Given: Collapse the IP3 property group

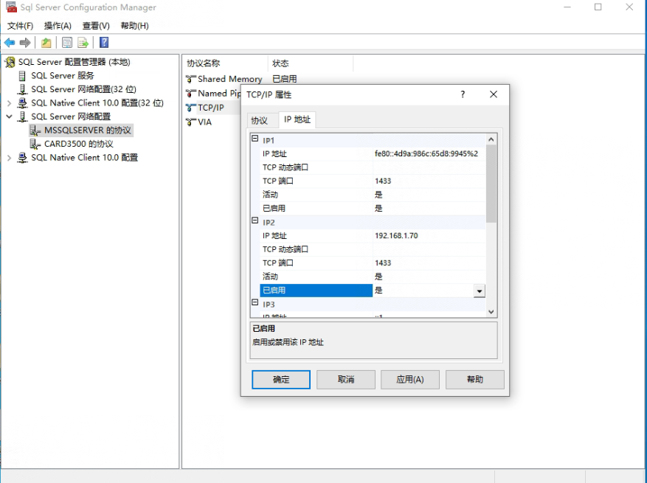Looking at the screenshot, I should pos(255,303).
